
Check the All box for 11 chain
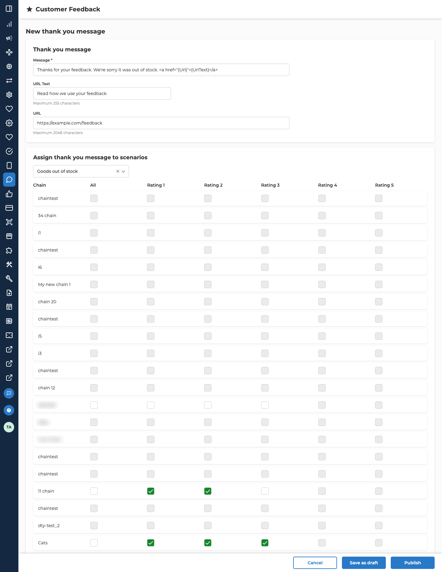[x=94, y=491]
